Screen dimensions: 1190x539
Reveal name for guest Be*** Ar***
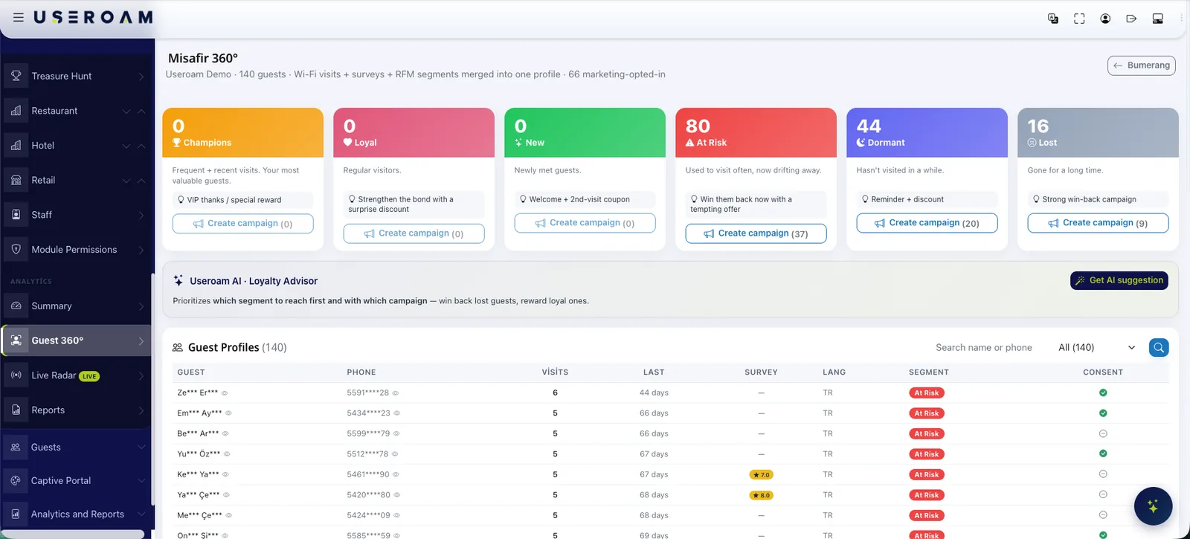pyautogui.click(x=225, y=433)
